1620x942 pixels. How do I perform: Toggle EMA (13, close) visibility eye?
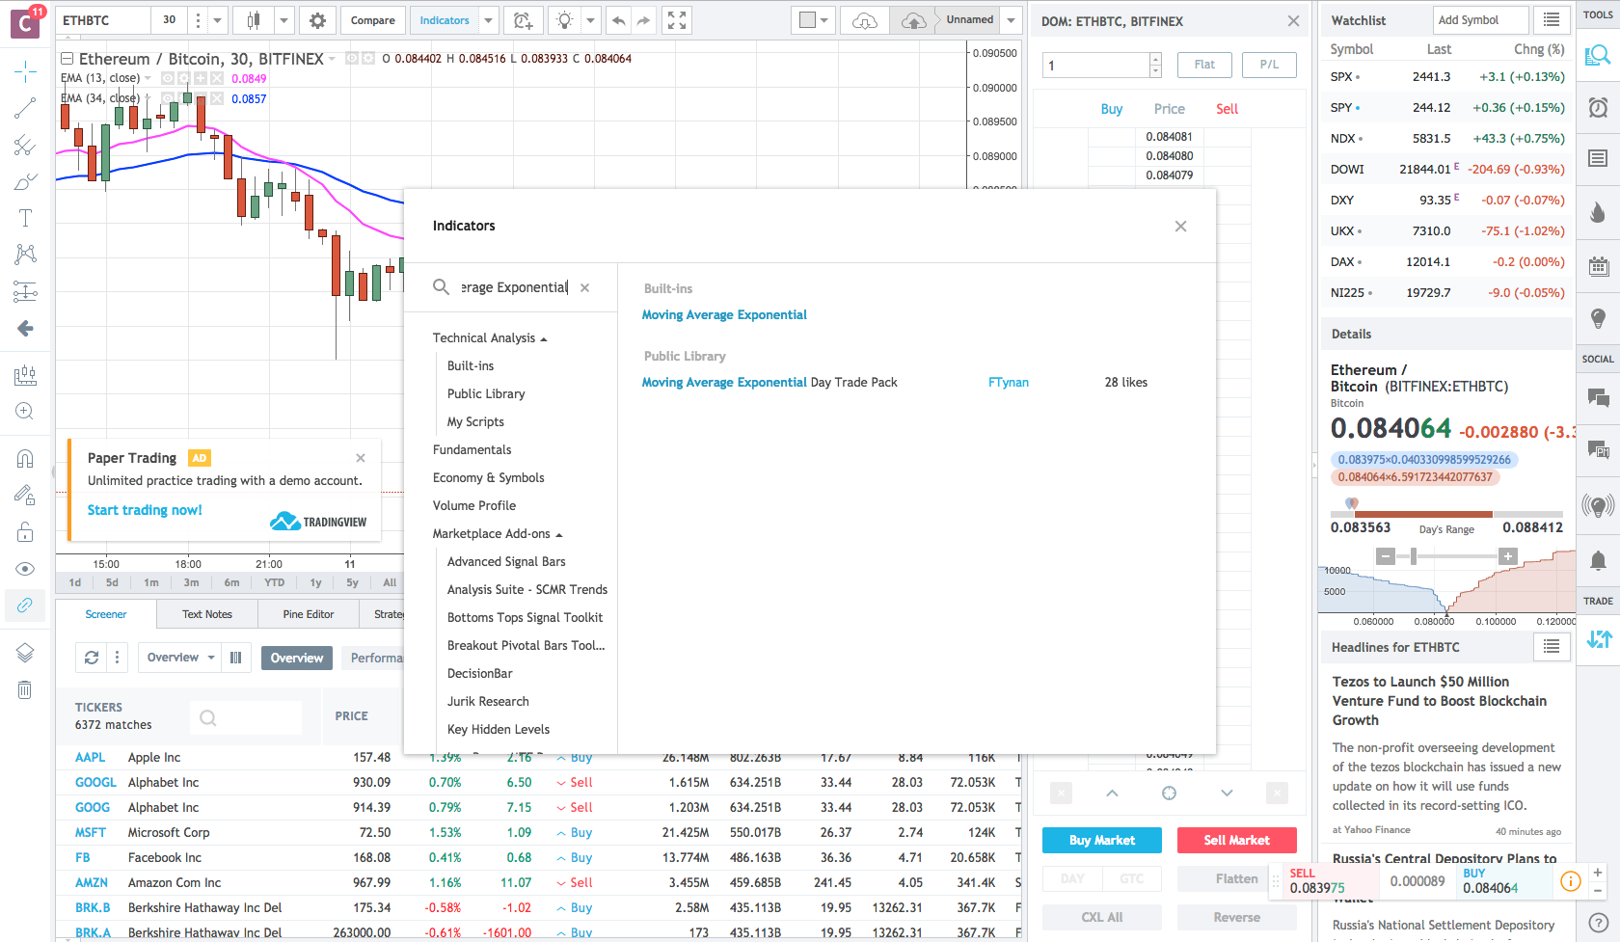(167, 78)
